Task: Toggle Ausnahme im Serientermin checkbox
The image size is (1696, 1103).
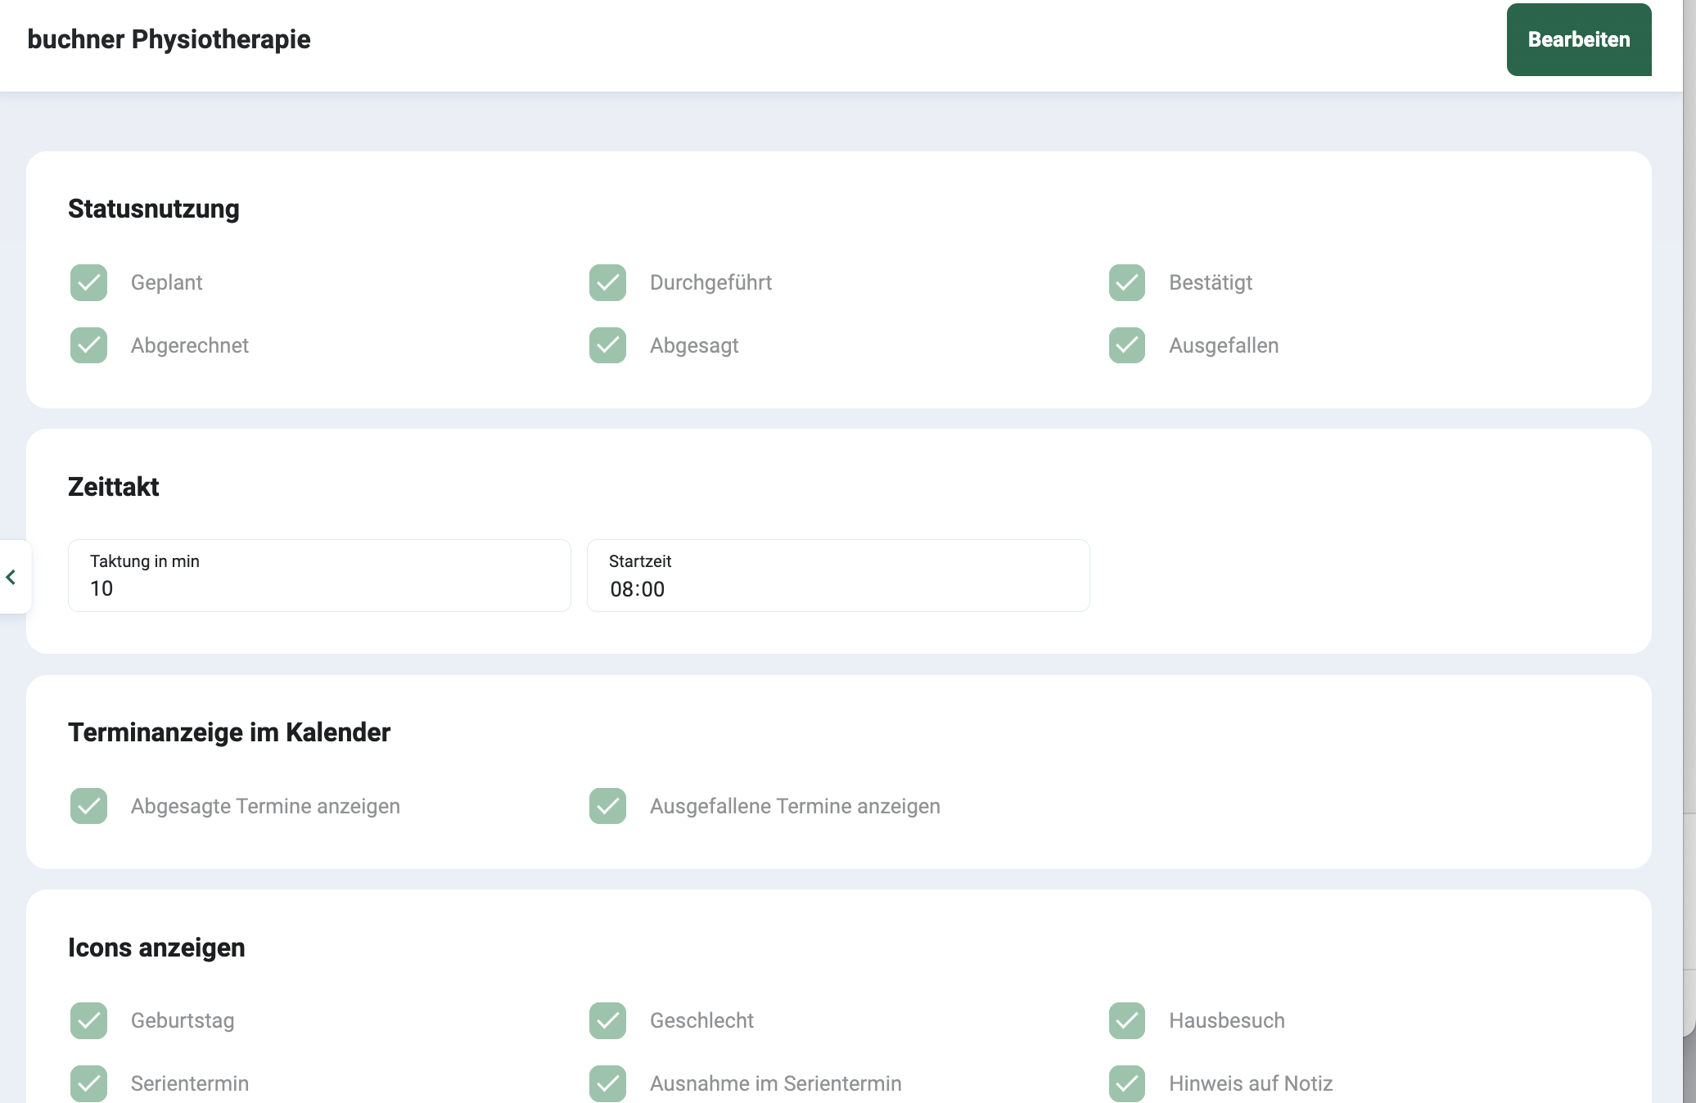Action: tap(607, 1083)
